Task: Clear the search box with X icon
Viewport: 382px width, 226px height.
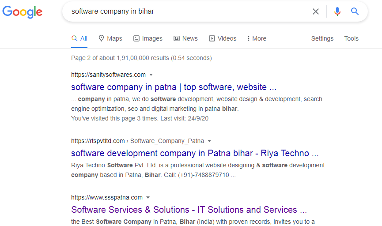Action: [x=315, y=11]
